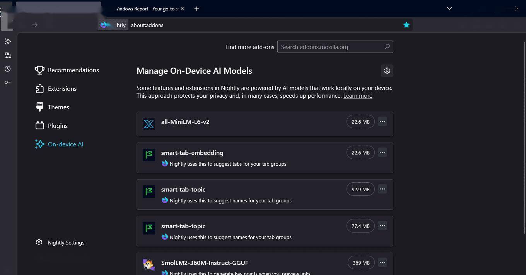The width and height of the screenshot is (526, 275).
Task: Click the forward navigation arrow
Action: click(35, 25)
